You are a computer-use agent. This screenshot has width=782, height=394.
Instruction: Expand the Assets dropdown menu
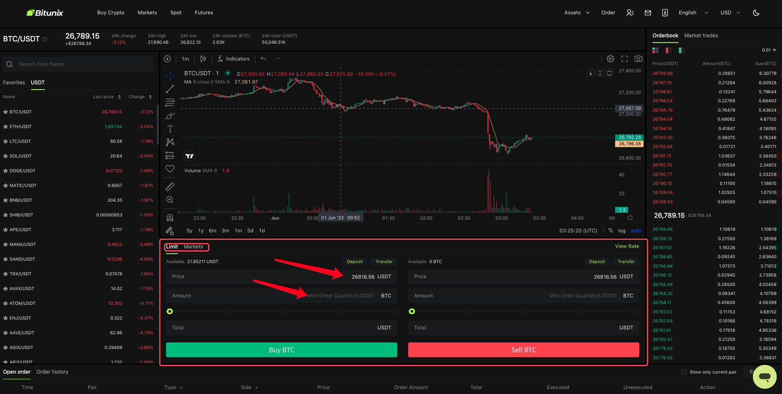tap(576, 13)
